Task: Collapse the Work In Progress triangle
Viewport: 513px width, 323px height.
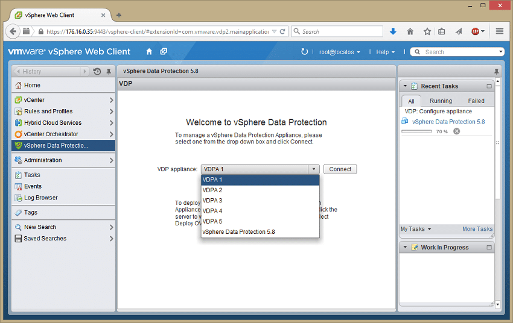Action: click(405, 247)
